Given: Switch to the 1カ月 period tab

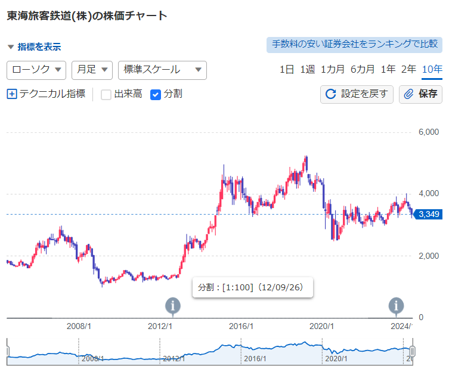Looking at the screenshot, I should (333, 69).
